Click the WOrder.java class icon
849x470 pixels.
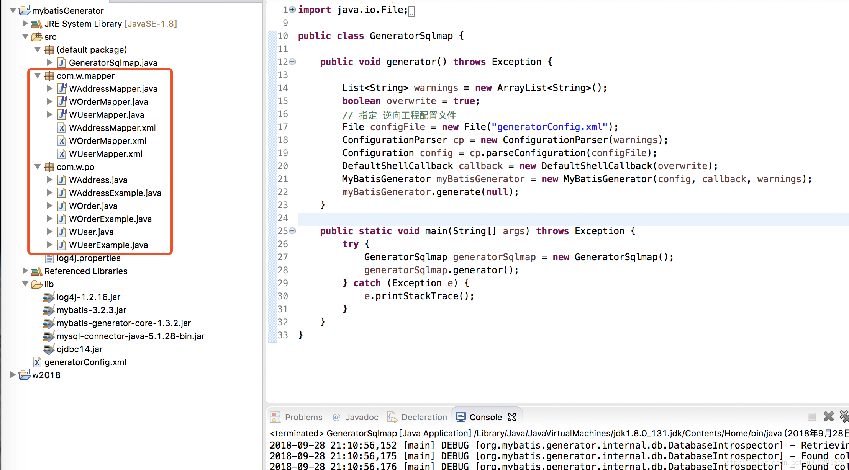coord(62,206)
